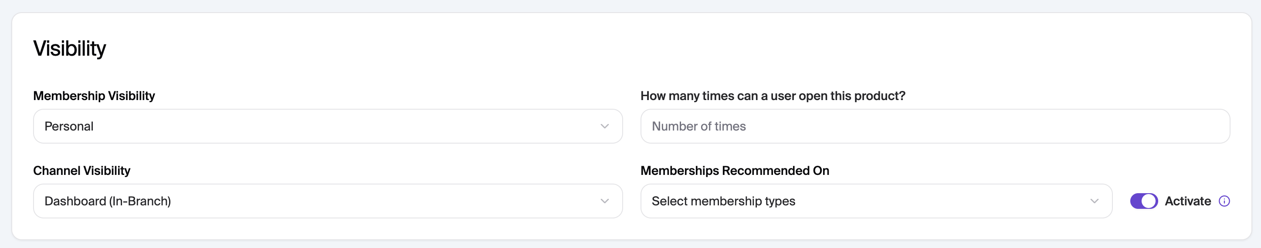Image resolution: width=1261 pixels, height=248 pixels.
Task: Click the Channel Visibility chevron arrow
Action: click(x=604, y=201)
